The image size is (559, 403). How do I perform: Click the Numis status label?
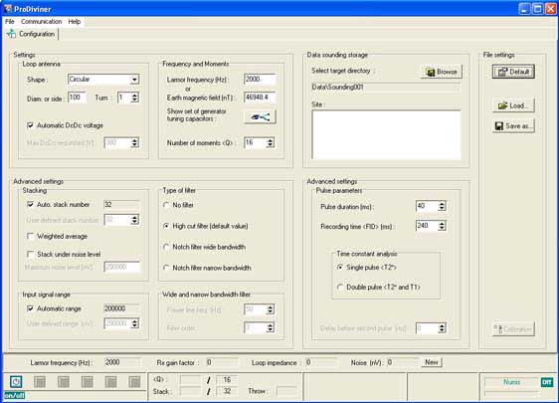pyautogui.click(x=511, y=382)
